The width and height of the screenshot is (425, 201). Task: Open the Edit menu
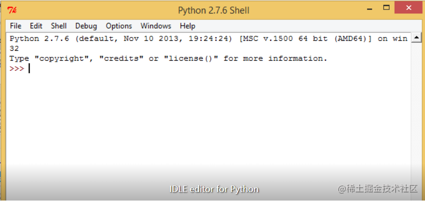(x=36, y=26)
